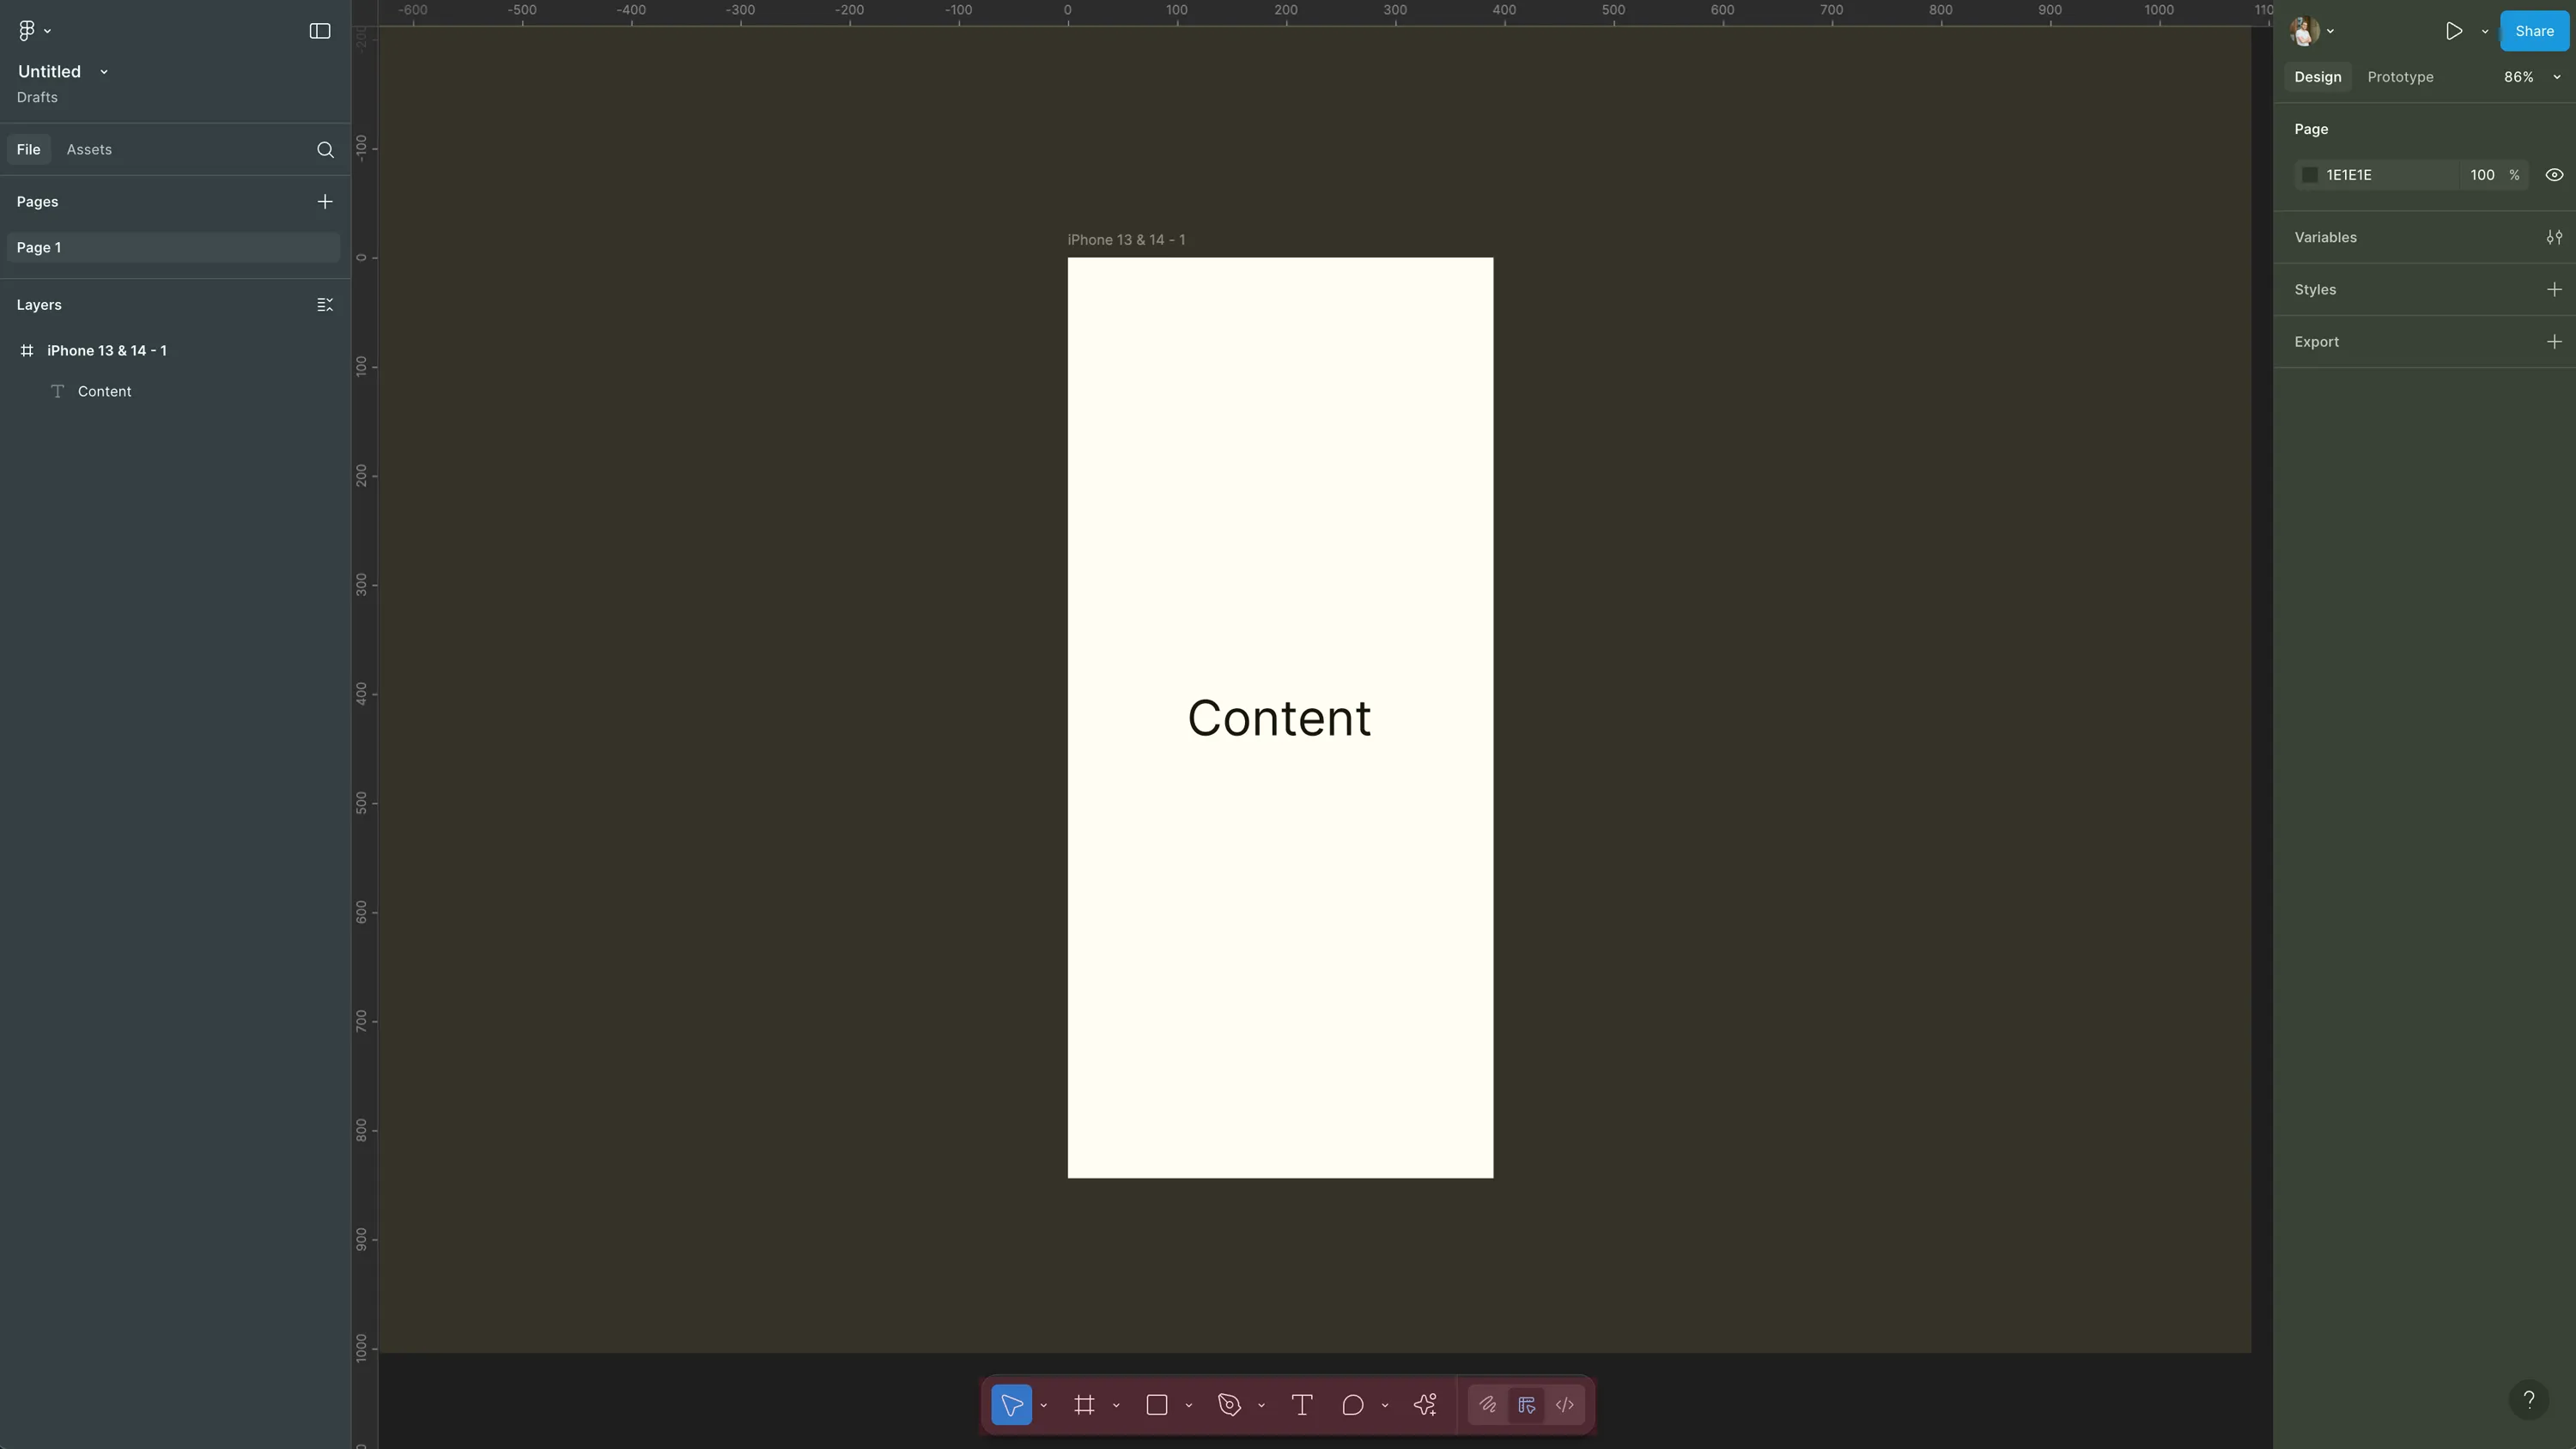The height and width of the screenshot is (1449, 2576).
Task: Toggle page background visibility eye icon
Action: [2553, 174]
